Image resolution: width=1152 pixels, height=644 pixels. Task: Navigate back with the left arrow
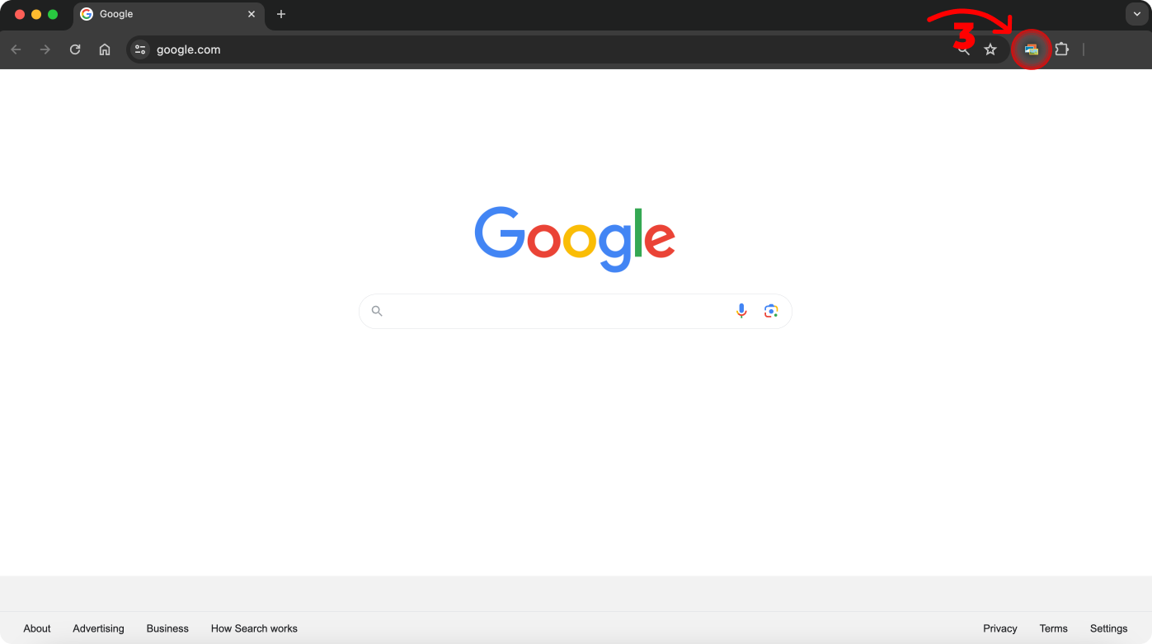[x=16, y=49]
